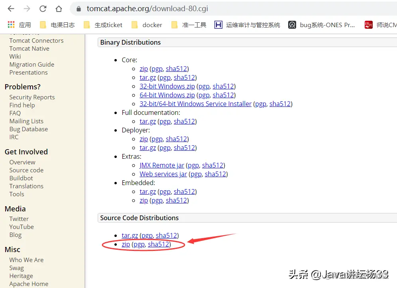The image size is (397, 288).
Task: Open the 生成ticket bookmark folder
Action: pos(103,25)
